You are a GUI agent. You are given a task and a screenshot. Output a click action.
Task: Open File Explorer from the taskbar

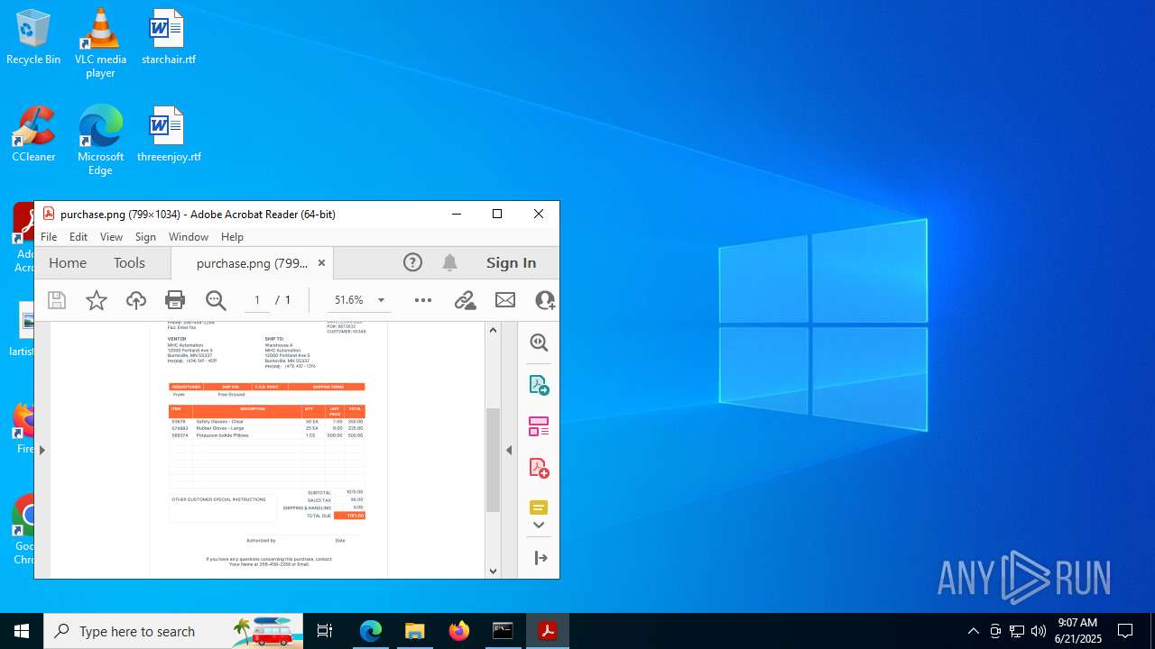pyautogui.click(x=415, y=631)
